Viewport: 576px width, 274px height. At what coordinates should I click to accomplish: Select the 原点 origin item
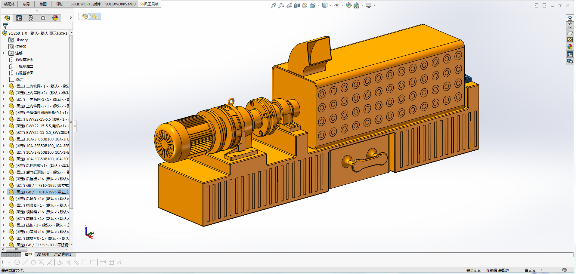coord(16,79)
